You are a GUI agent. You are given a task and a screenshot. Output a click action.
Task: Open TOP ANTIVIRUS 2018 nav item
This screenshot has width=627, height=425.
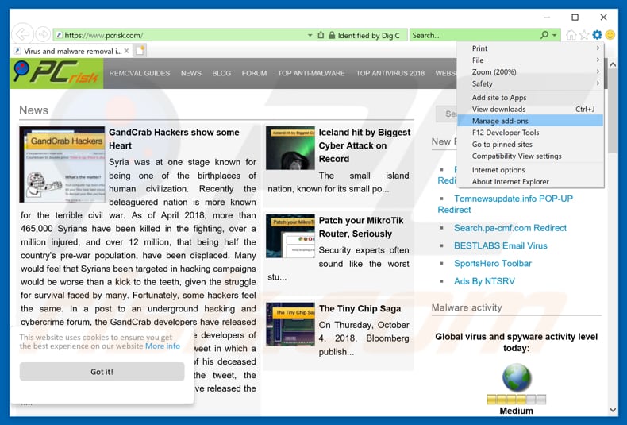click(x=390, y=73)
